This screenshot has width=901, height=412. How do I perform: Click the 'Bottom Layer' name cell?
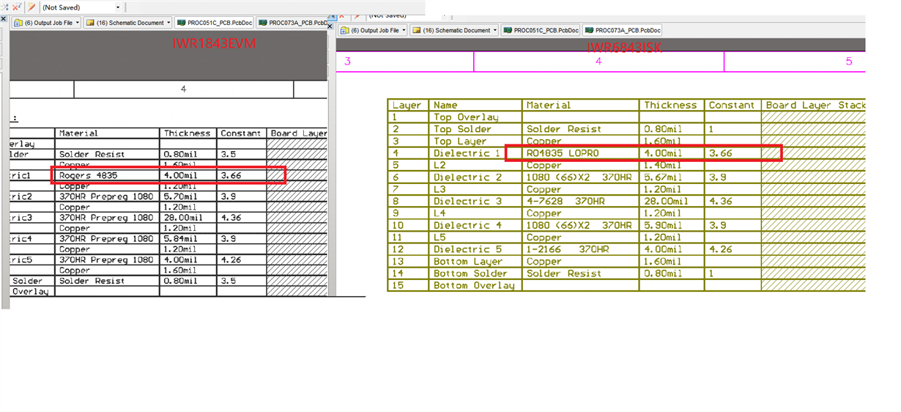coord(475,261)
